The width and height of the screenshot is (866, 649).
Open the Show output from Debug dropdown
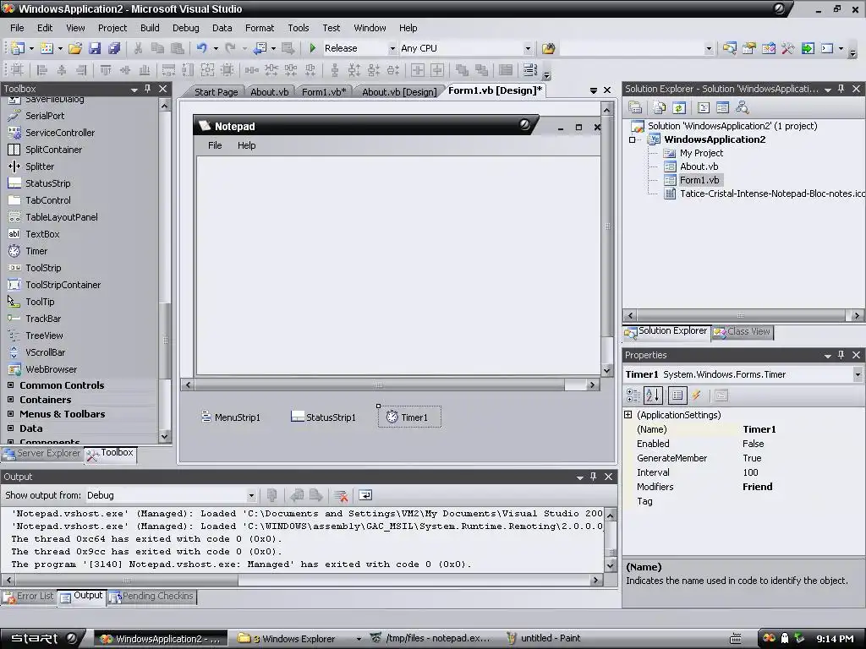point(250,495)
